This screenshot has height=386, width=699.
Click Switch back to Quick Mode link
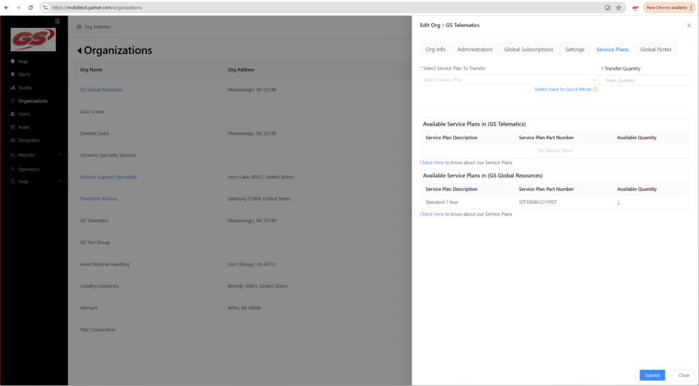click(x=562, y=89)
